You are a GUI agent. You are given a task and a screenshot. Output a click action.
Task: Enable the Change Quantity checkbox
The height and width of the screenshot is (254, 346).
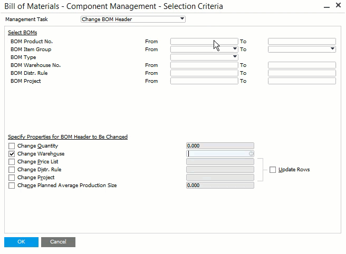click(12, 146)
